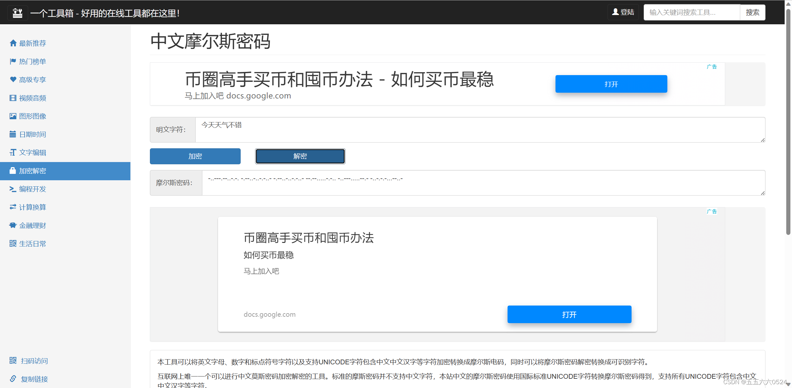
Task: Click the flag icon beside 热门榜单
Action: pos(13,61)
